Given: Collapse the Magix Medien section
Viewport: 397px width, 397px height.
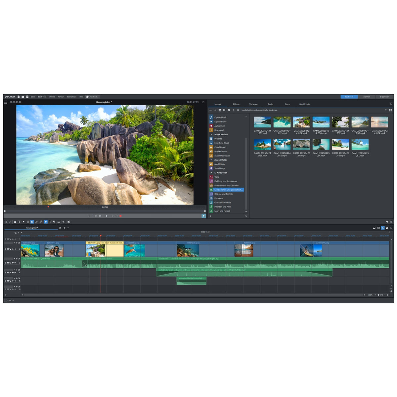Looking at the screenshot, I should tap(211, 135).
